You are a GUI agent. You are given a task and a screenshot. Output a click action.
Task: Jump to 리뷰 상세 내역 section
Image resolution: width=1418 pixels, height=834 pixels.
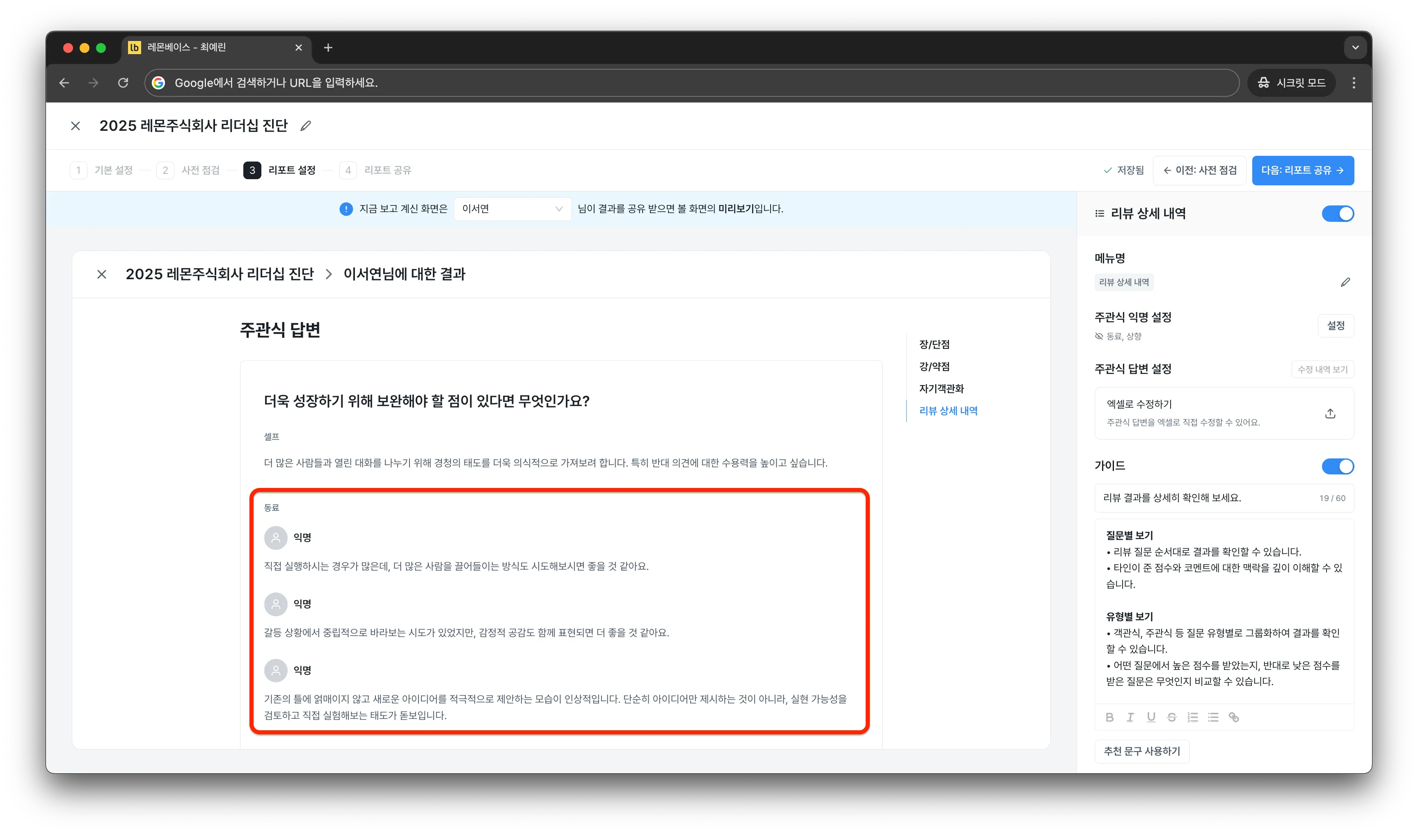[948, 411]
